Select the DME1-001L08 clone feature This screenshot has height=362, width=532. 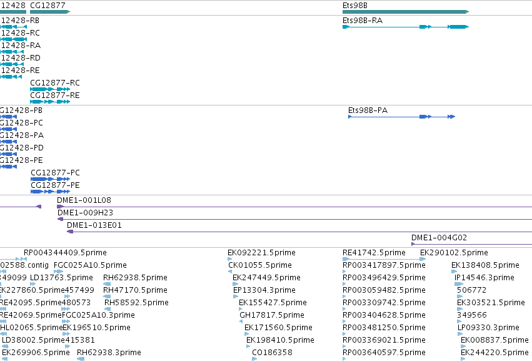[294, 207]
